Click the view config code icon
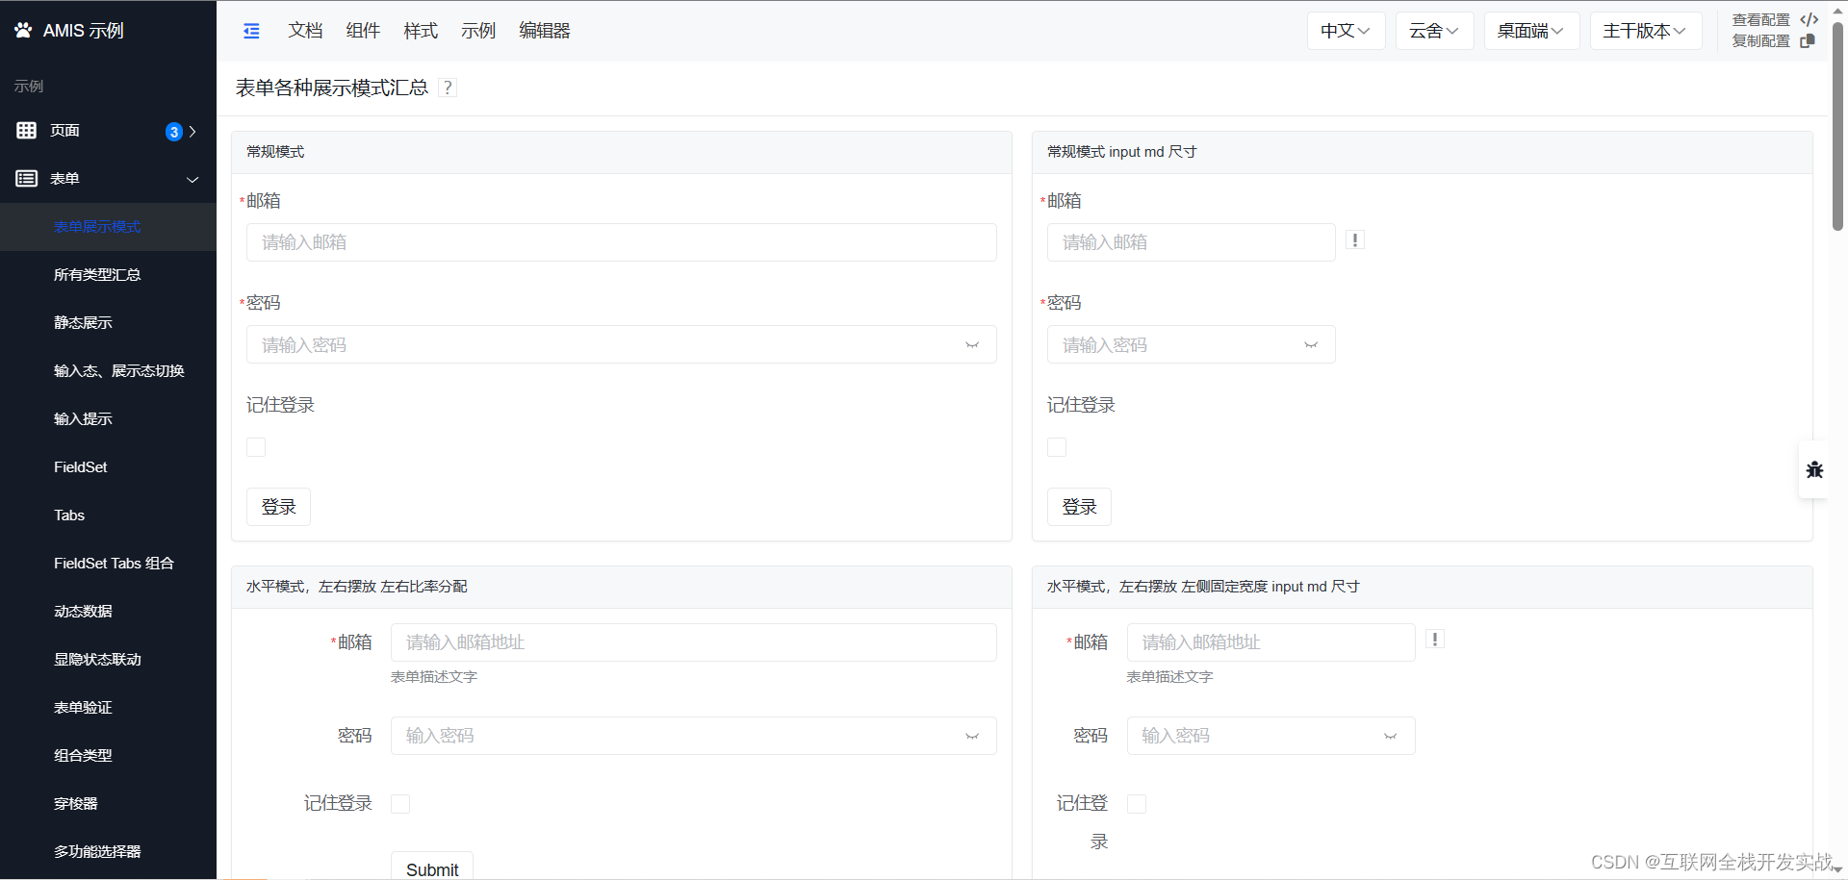This screenshot has height=880, width=1848. pos(1809,19)
